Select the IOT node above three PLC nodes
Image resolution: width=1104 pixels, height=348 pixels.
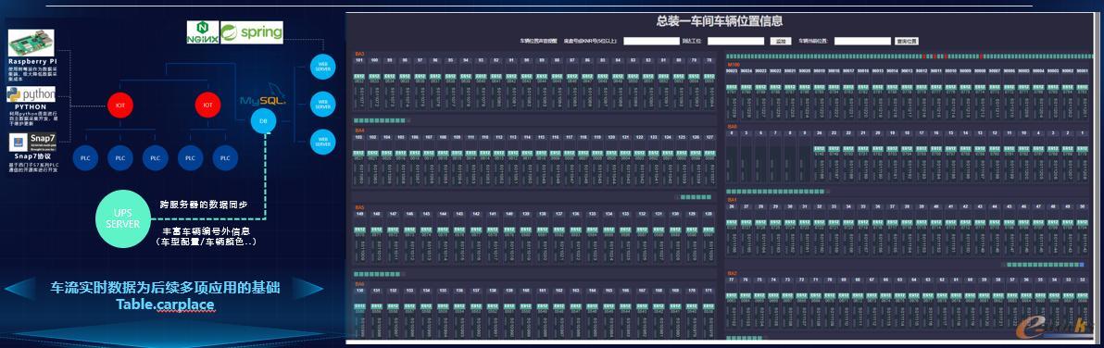click(119, 105)
